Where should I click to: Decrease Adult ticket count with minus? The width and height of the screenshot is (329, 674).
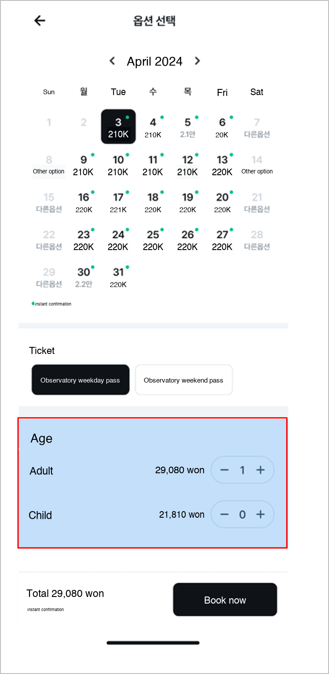224,470
